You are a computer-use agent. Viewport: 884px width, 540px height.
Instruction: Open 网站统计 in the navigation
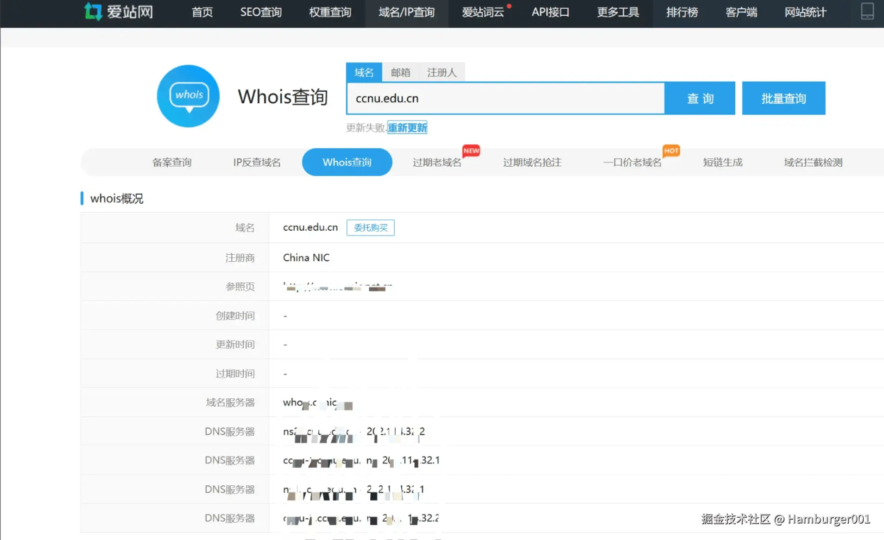pos(805,12)
